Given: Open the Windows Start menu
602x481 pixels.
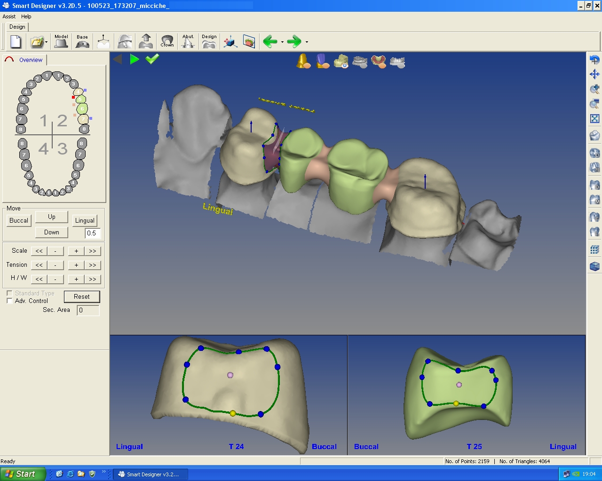Looking at the screenshot, I should pos(23,474).
